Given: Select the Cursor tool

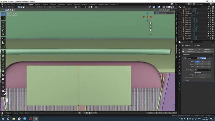Looking at the screenshot, I should point(3,18).
